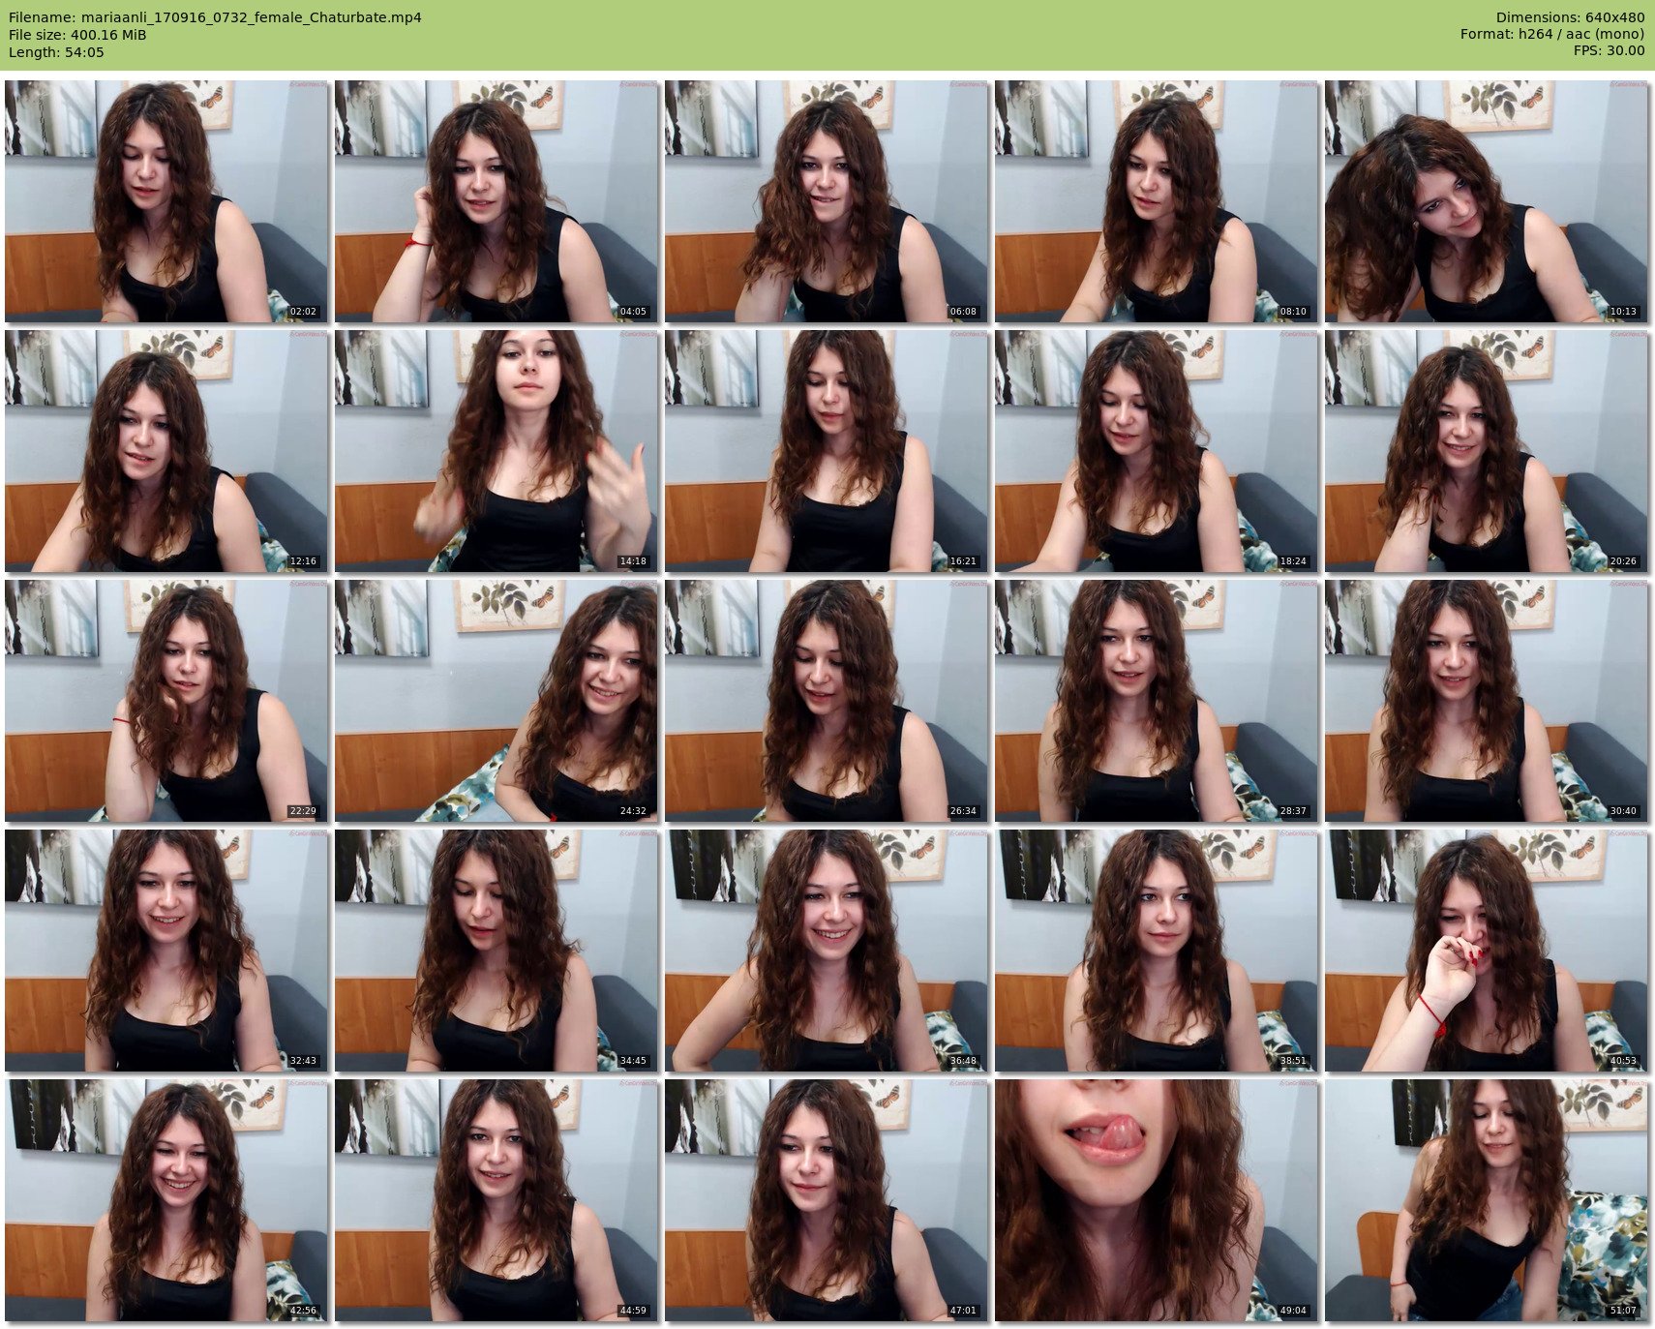Pick the frame stamped 42:56
The width and height of the screenshot is (1655, 1329).
click(166, 1200)
